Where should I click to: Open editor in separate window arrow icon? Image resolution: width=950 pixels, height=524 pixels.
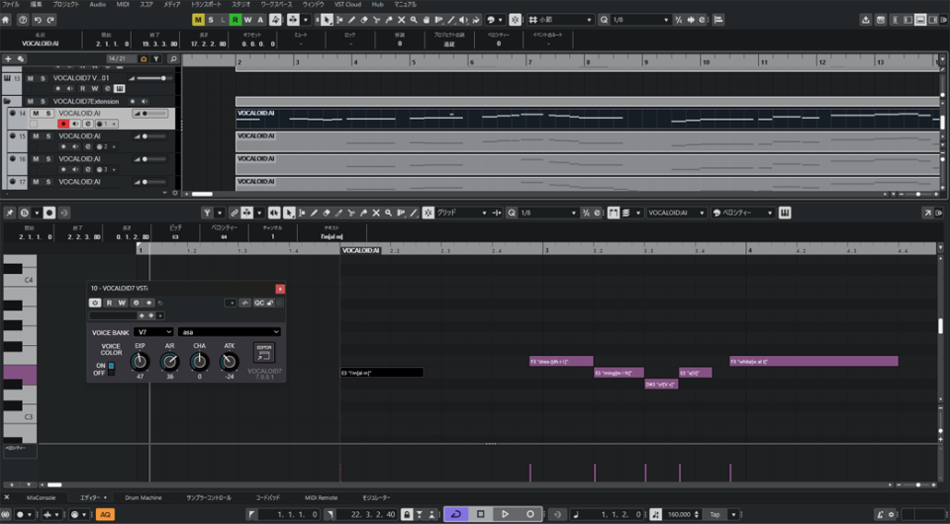pyautogui.click(x=927, y=213)
